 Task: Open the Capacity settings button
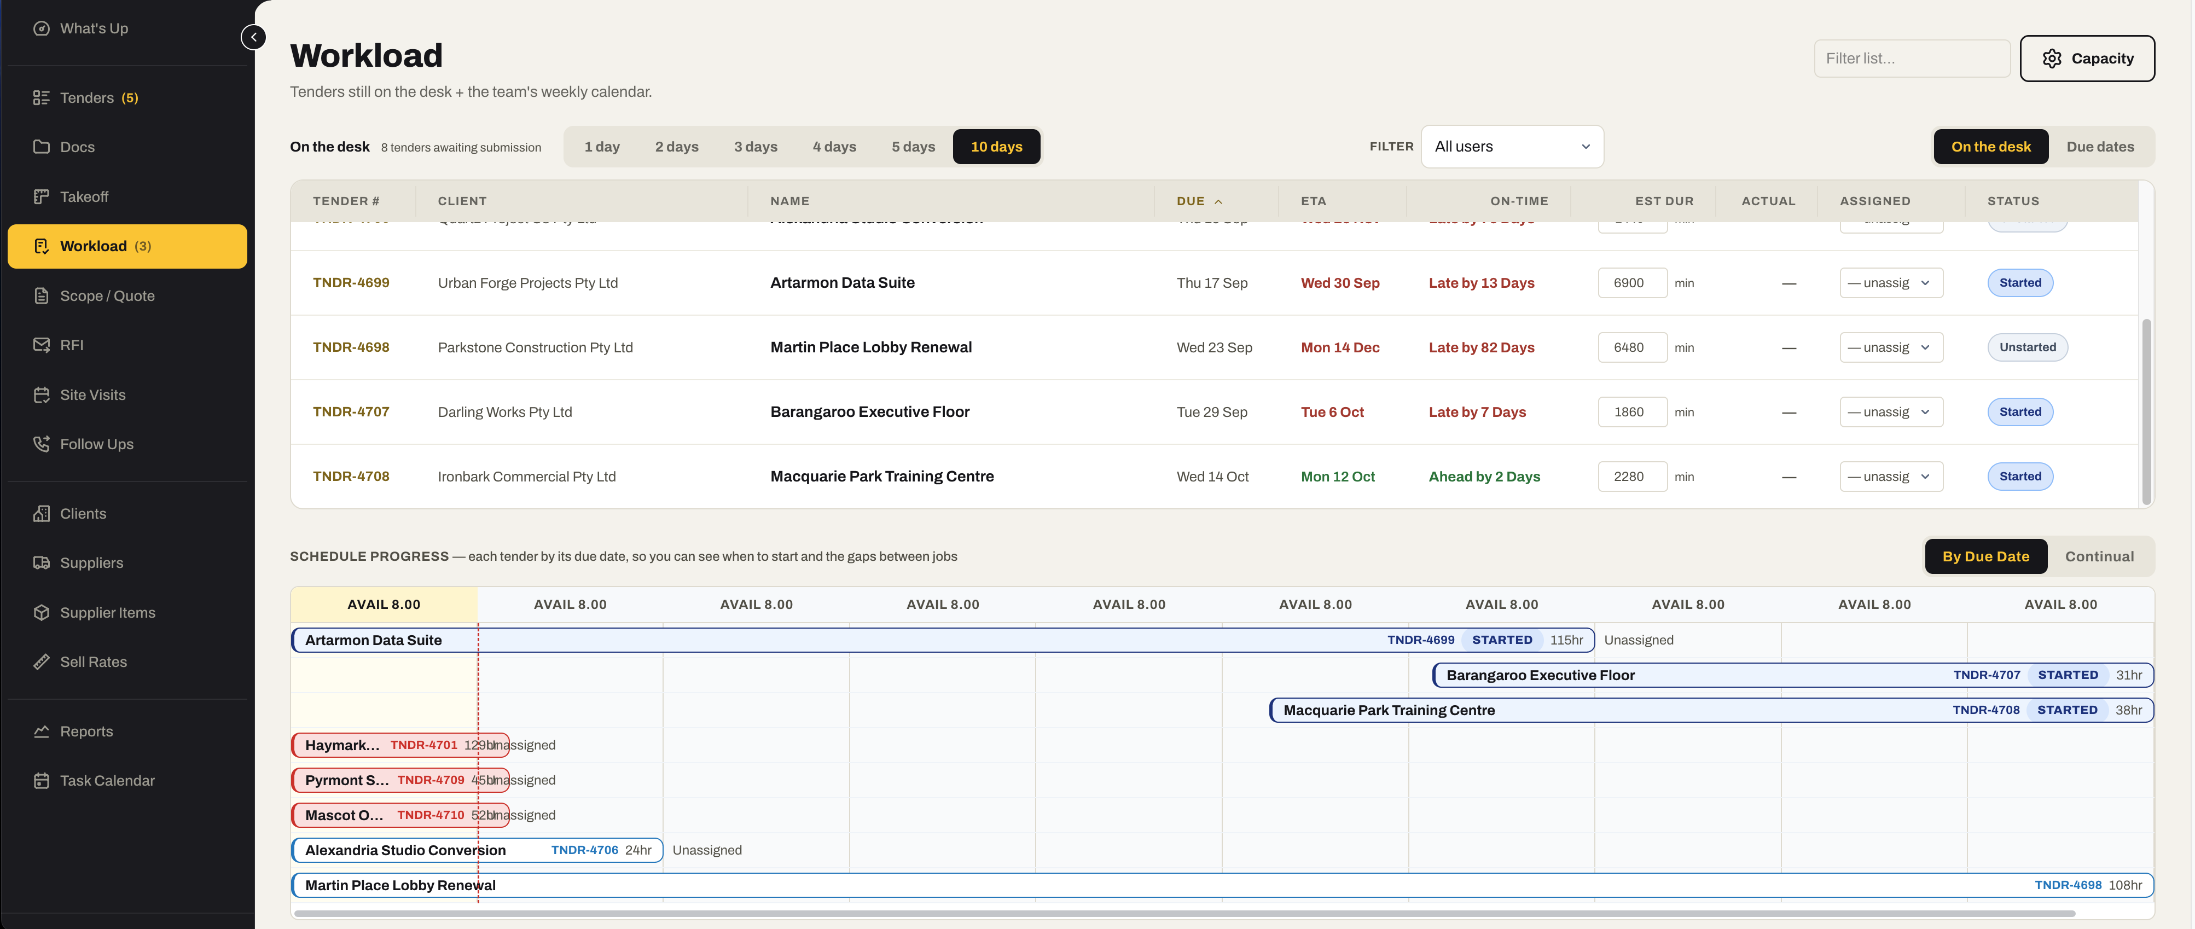click(2087, 59)
